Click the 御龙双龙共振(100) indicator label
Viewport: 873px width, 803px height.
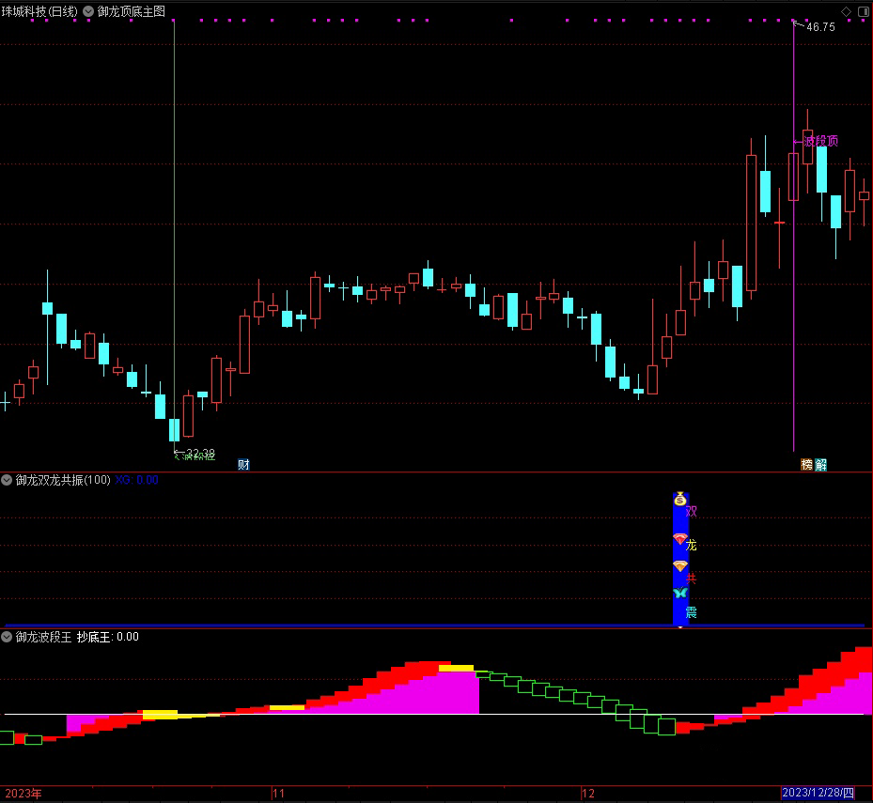63,480
